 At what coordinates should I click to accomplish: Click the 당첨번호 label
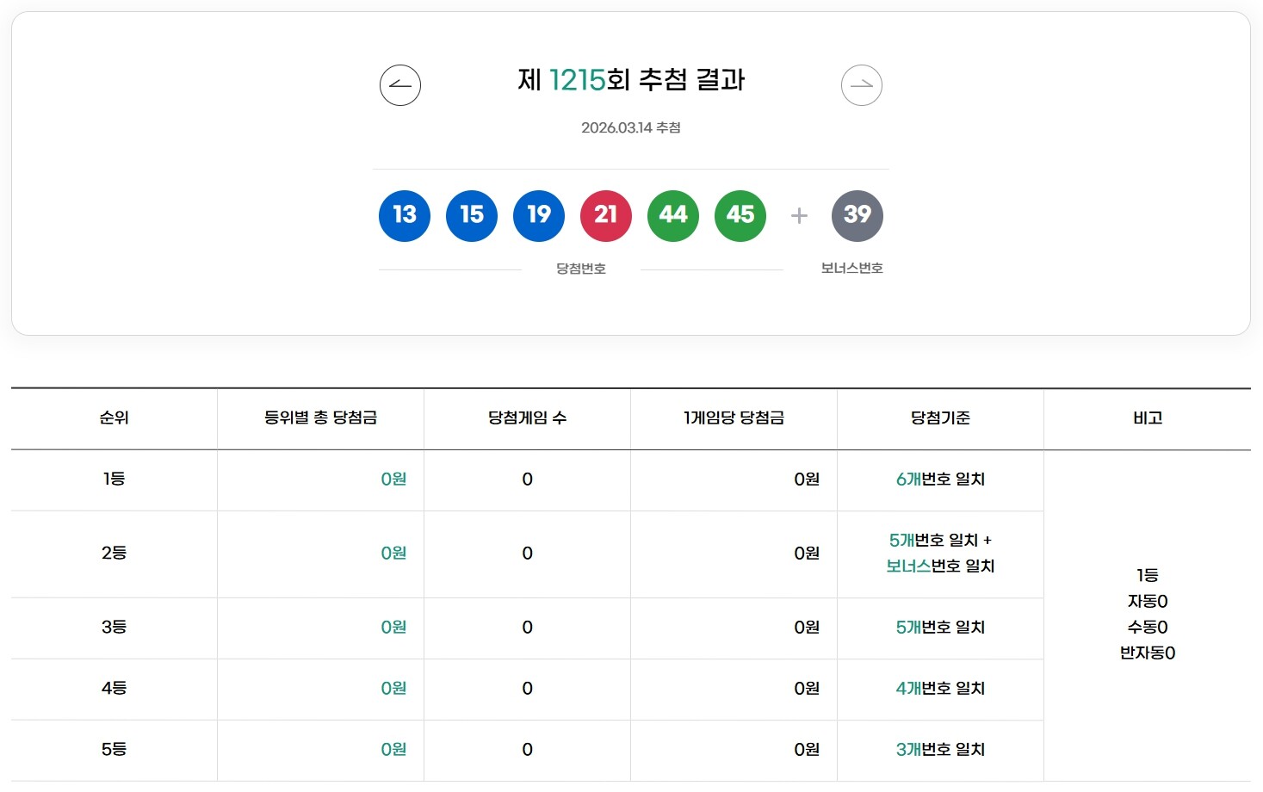click(x=581, y=269)
